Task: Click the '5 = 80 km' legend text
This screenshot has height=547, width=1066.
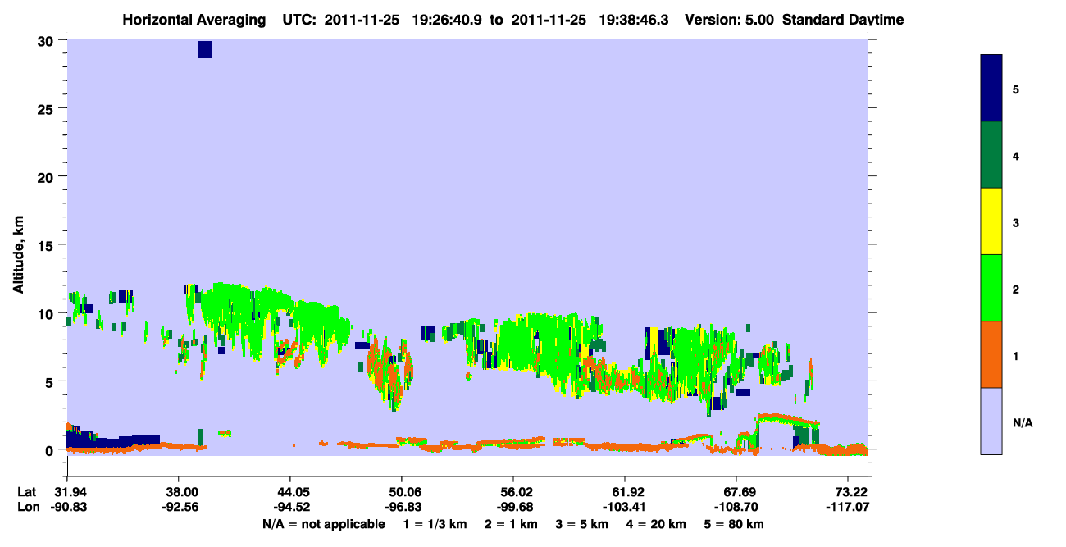Action: pos(736,524)
